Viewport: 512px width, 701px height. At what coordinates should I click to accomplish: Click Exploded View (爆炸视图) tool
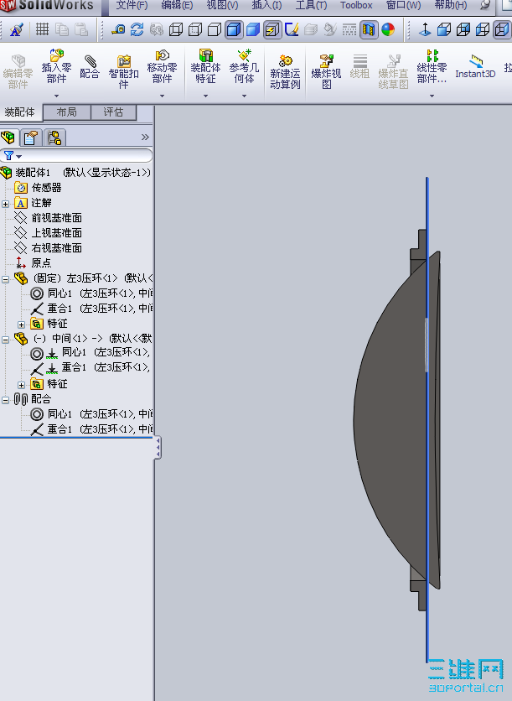(x=326, y=71)
